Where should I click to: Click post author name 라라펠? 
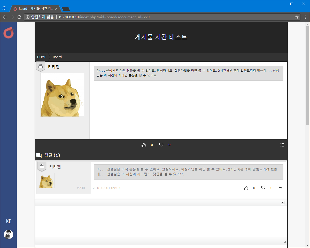point(54,67)
